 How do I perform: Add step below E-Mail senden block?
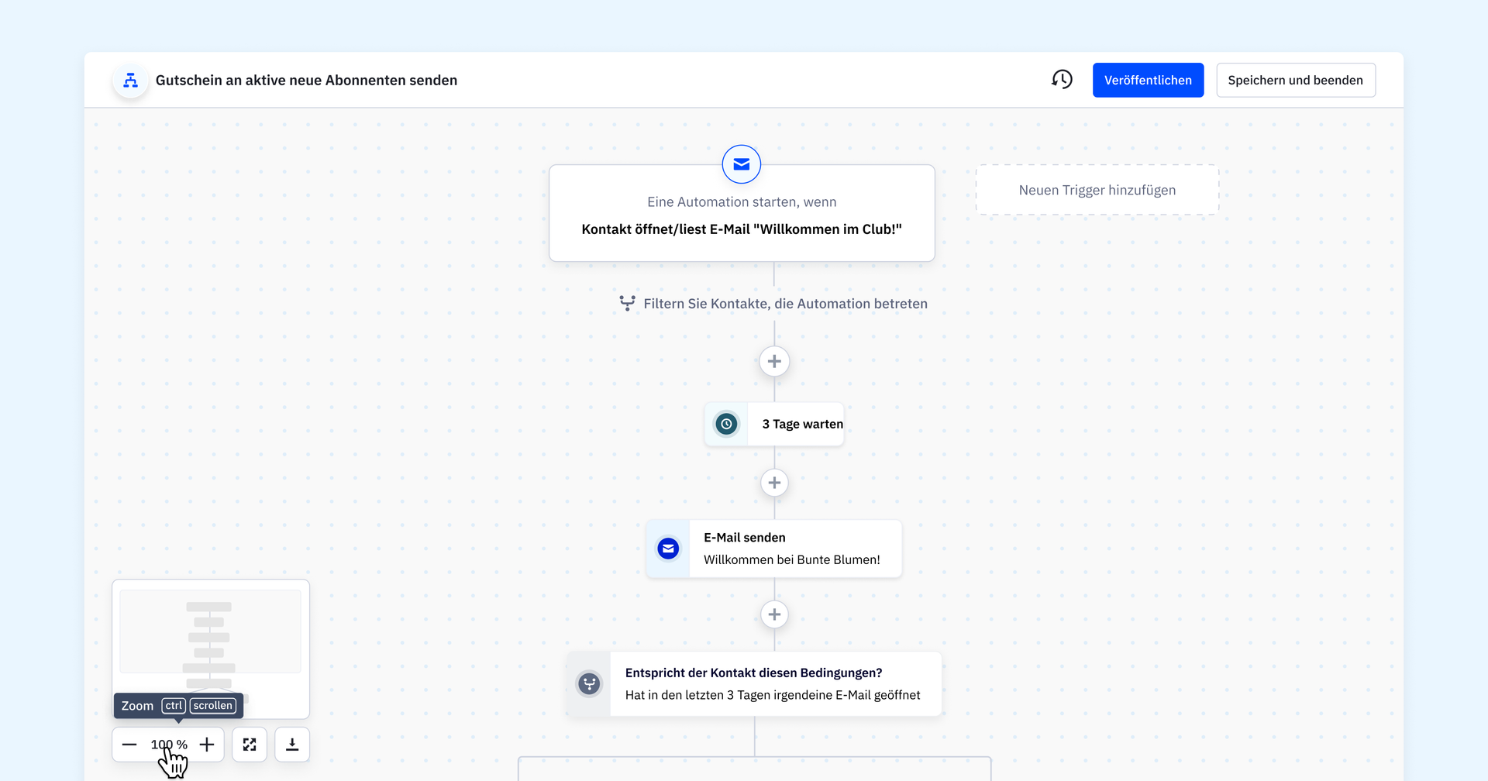pos(774,614)
